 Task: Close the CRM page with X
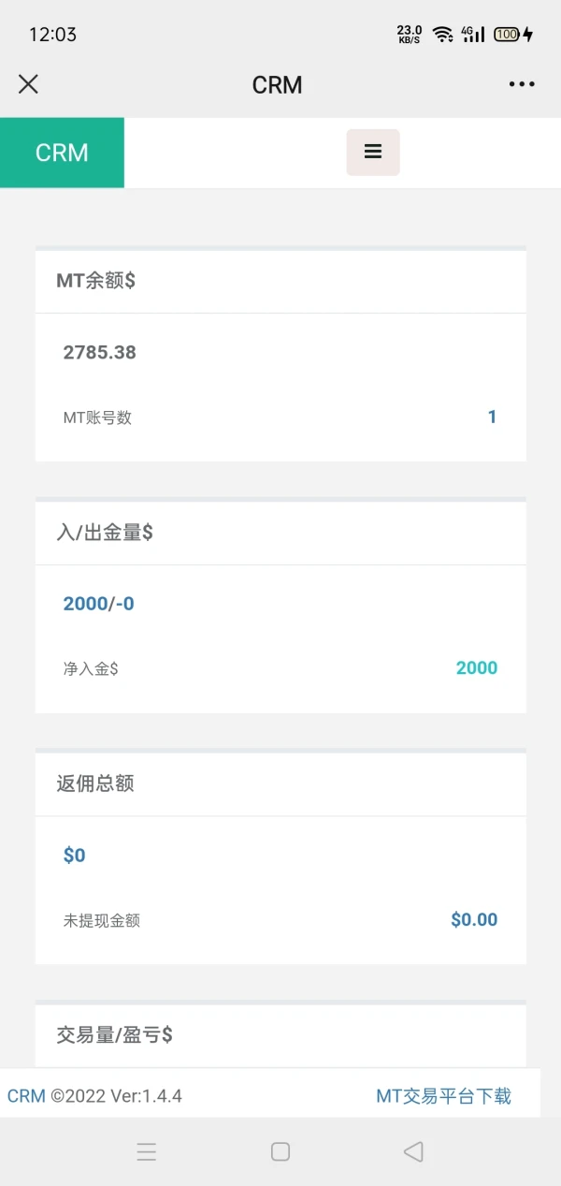(x=28, y=84)
